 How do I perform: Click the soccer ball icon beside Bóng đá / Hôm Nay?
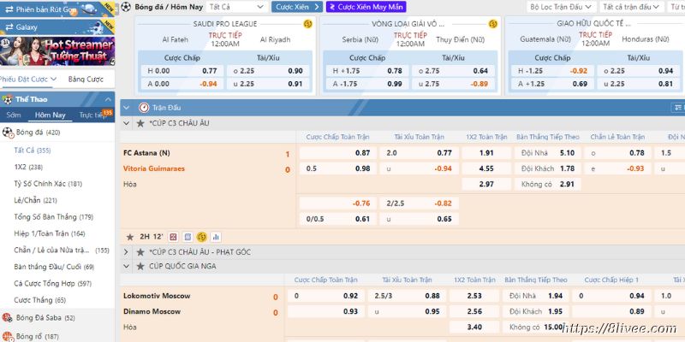tap(126, 6)
